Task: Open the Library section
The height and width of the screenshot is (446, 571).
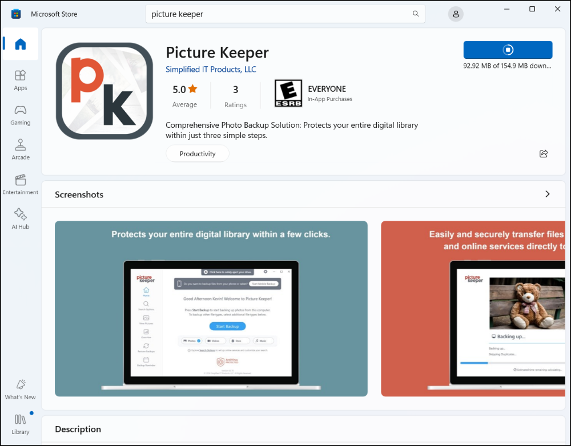Action: (21, 424)
